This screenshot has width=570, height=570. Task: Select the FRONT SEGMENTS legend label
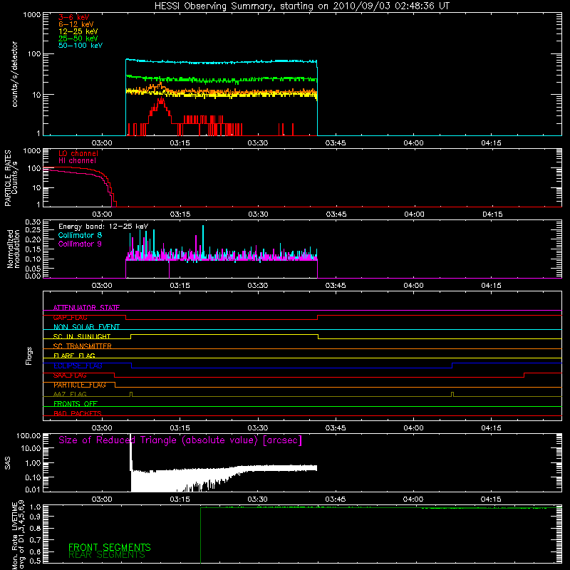[x=110, y=547]
